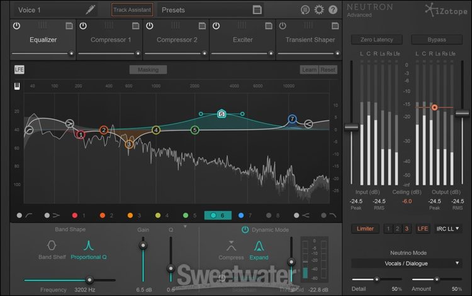Select the Compressor 1 module tab
Viewport: 472px width, 296px height.
(111, 40)
